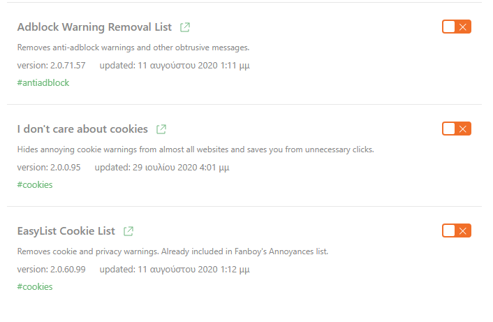Switch on the EasyList Cookie List filter
Image resolution: width=493 pixels, height=322 pixels.
[457, 230]
